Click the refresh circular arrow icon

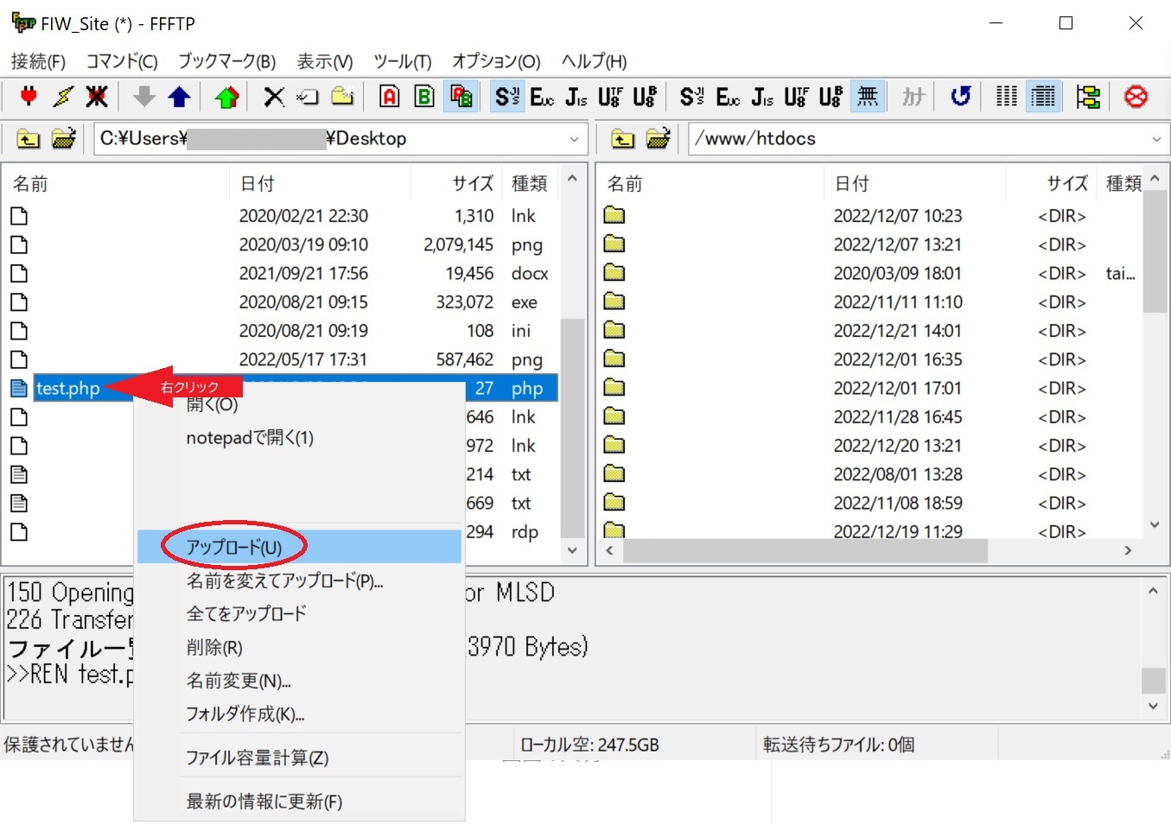point(960,96)
